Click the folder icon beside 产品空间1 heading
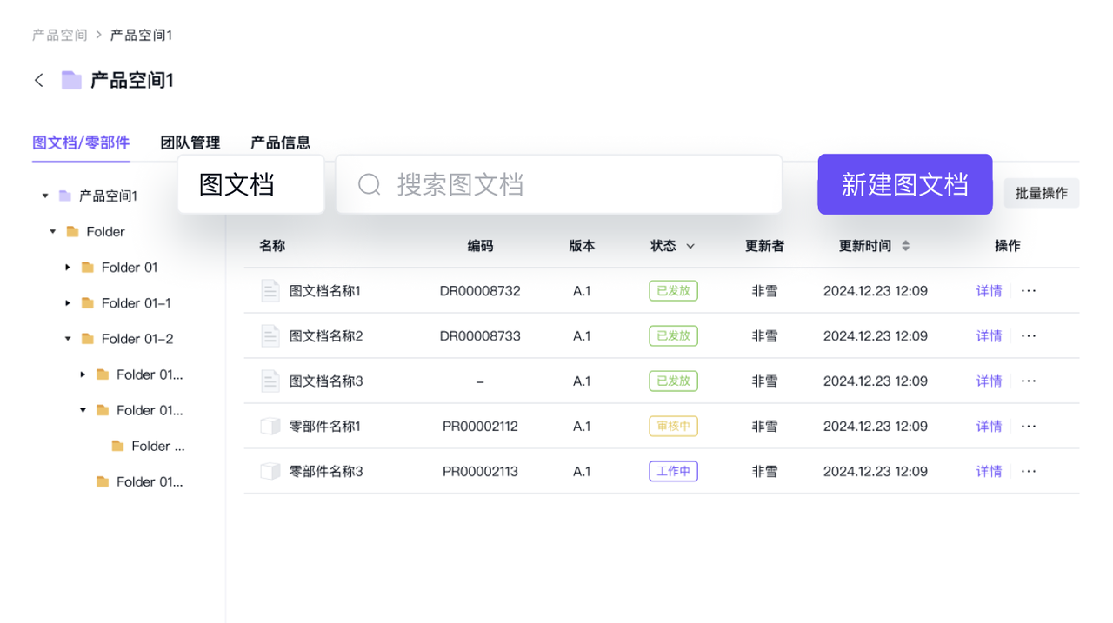The width and height of the screenshot is (1113, 623). [70, 79]
